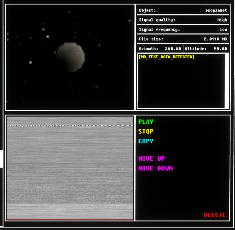Select the Signal quality high row
This screenshot has width=235, height=230.
click(183, 20)
